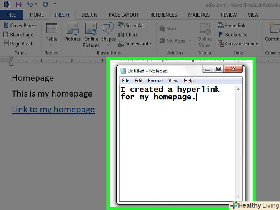This screenshot has width=280, height=210.
Task: Click the Notepad title bar icon
Action: click(123, 71)
